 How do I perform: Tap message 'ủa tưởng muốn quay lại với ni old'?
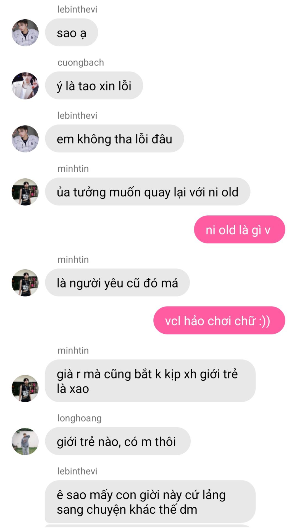click(x=148, y=192)
